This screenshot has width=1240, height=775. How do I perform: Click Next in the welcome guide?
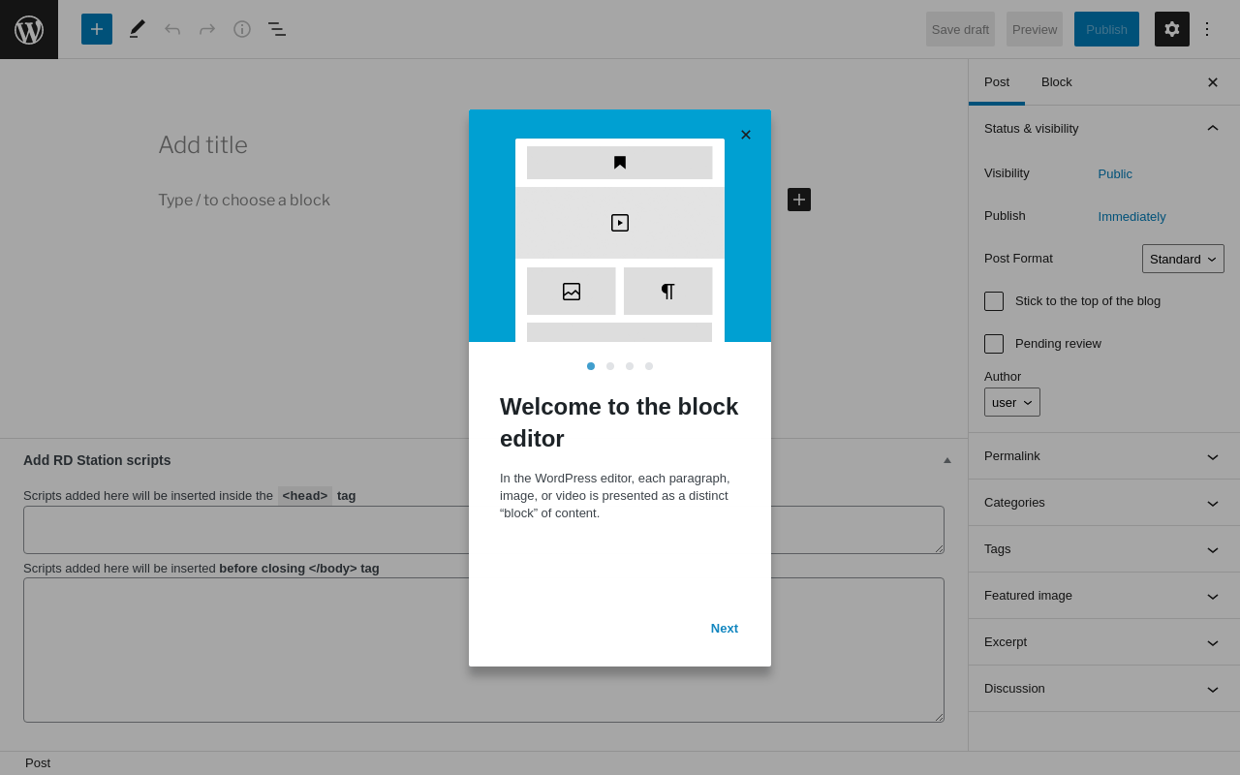[725, 629]
